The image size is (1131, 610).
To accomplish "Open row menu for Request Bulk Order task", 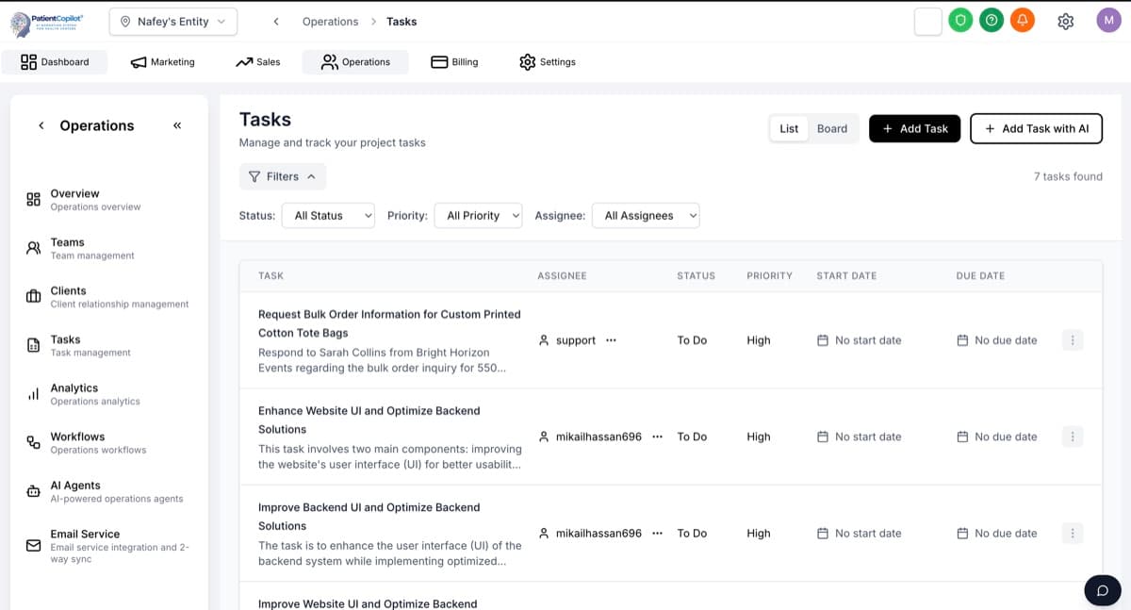I will 1073,340.
